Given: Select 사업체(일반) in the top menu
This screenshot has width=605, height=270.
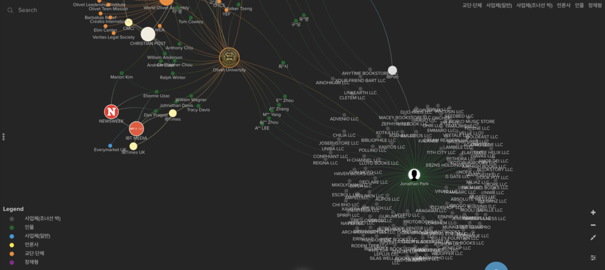Looking at the screenshot, I should (x=498, y=5).
